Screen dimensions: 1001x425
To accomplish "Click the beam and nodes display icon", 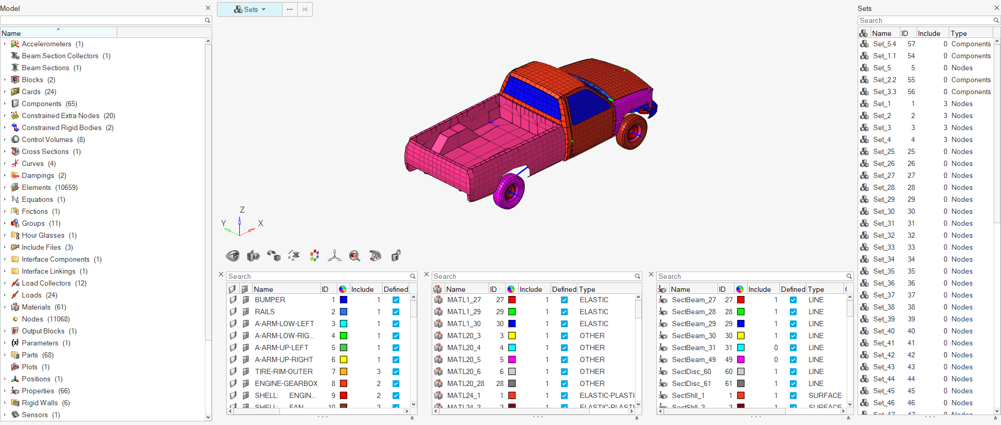I will click(294, 255).
